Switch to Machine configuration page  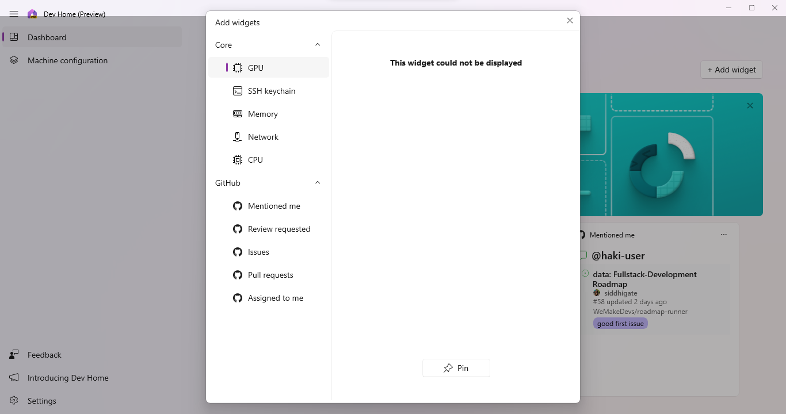click(x=67, y=60)
